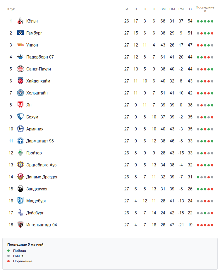Open the Магдебург team name link

(x=36, y=201)
